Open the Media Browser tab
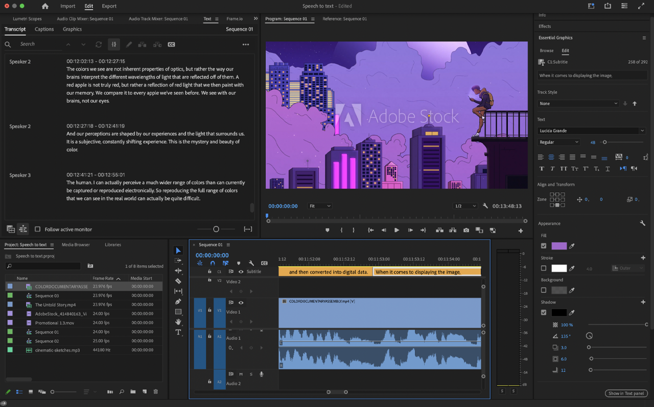 pyautogui.click(x=76, y=245)
